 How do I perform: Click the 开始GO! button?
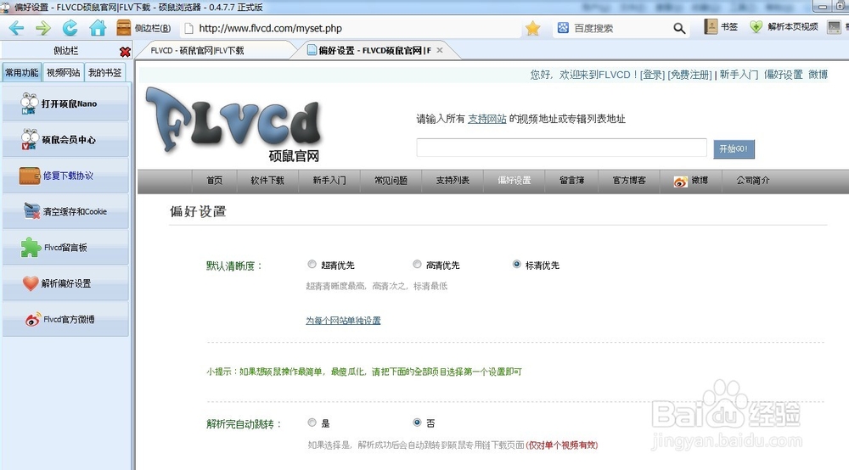[x=734, y=148]
